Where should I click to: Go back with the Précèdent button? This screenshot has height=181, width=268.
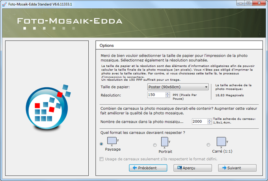point(148,168)
